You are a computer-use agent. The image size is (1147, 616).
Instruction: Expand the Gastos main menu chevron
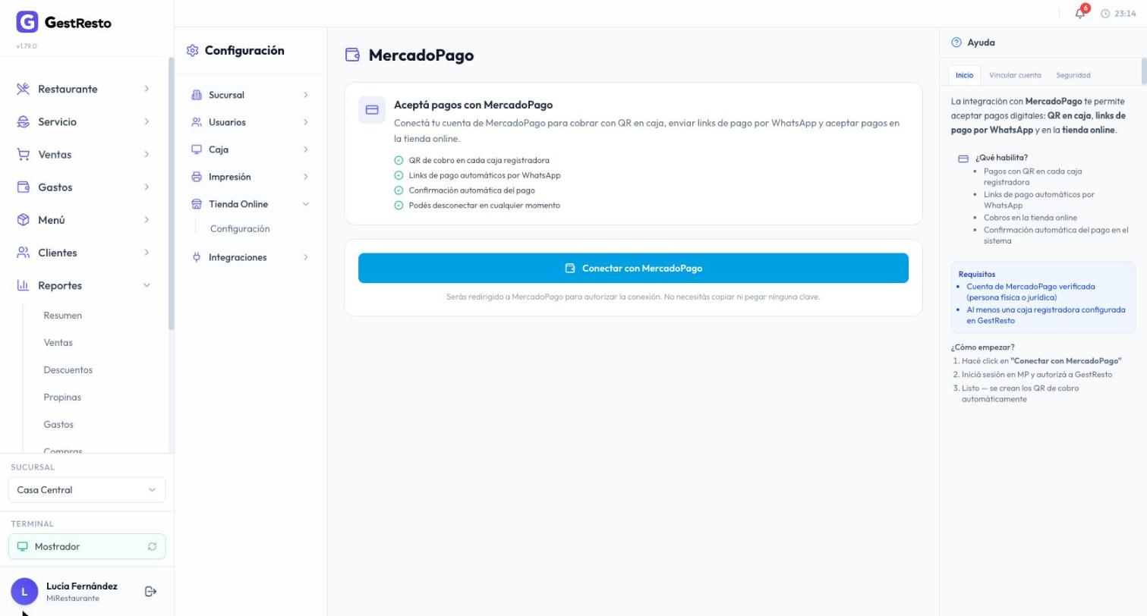(147, 187)
